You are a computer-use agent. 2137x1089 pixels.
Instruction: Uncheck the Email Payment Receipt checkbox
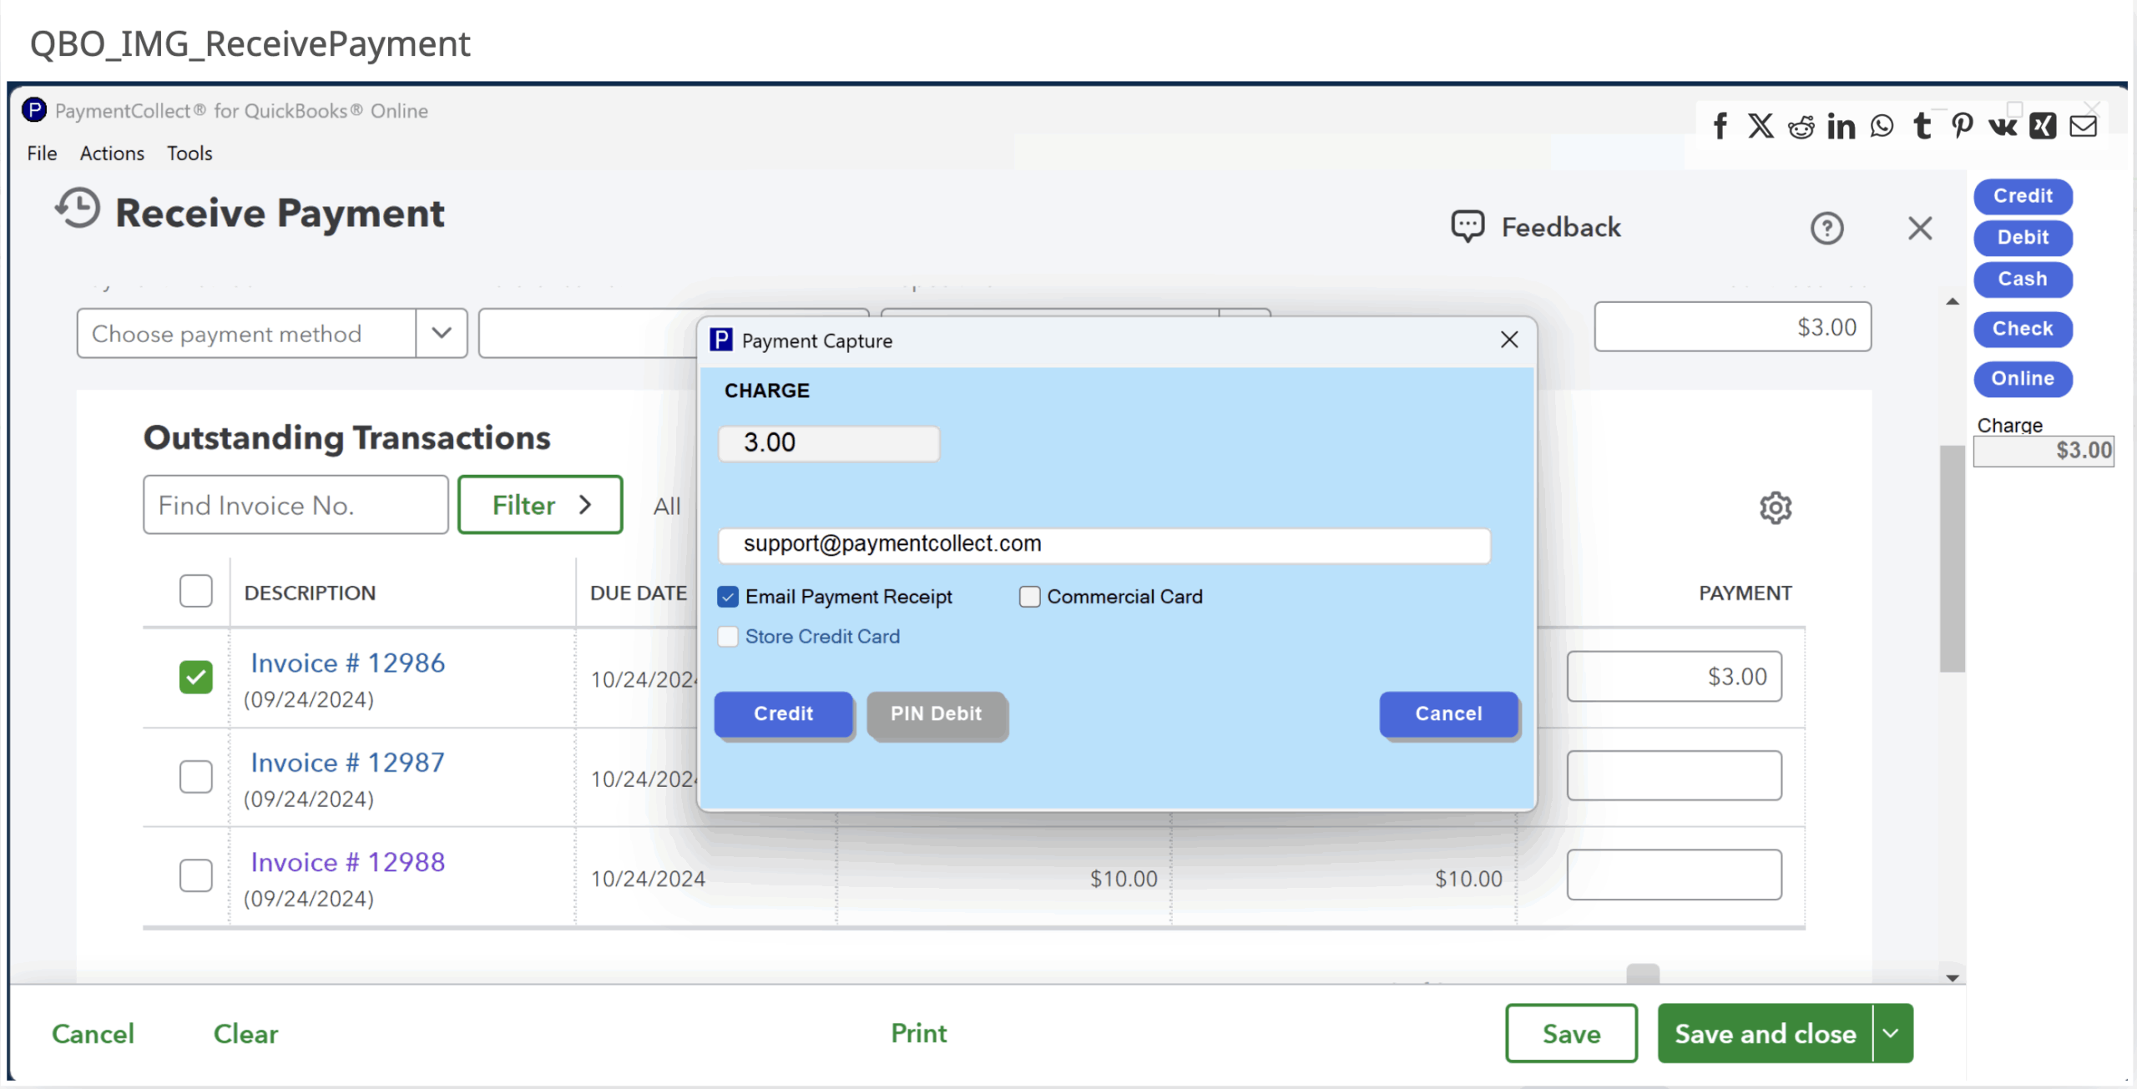coord(728,597)
